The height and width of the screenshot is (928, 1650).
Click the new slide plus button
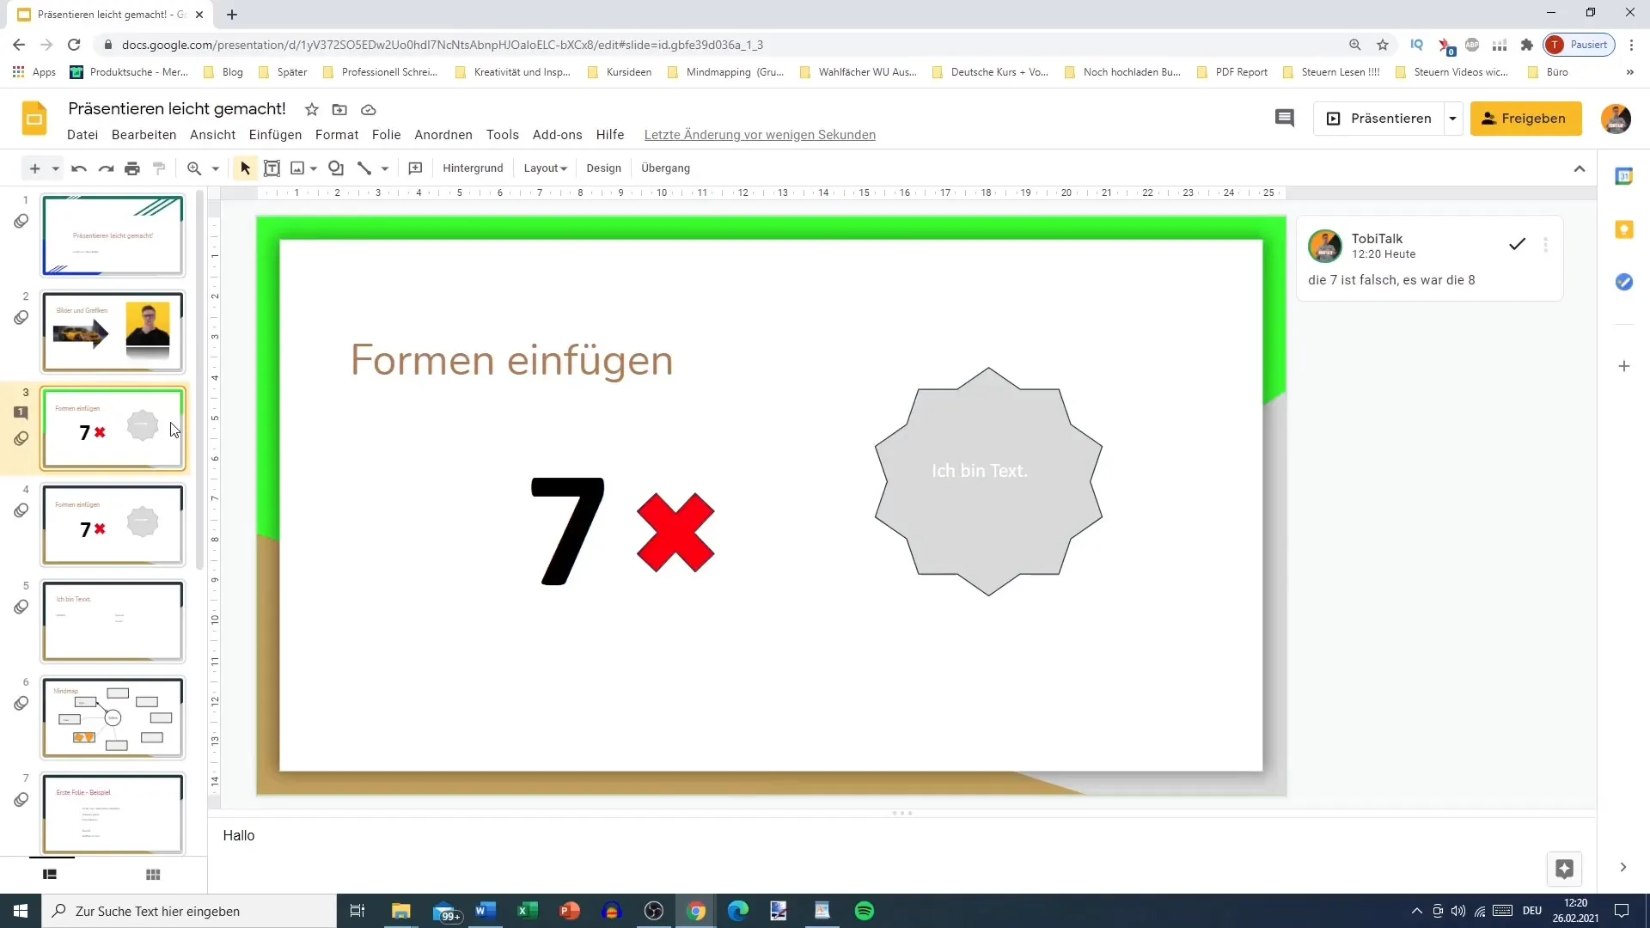click(34, 168)
